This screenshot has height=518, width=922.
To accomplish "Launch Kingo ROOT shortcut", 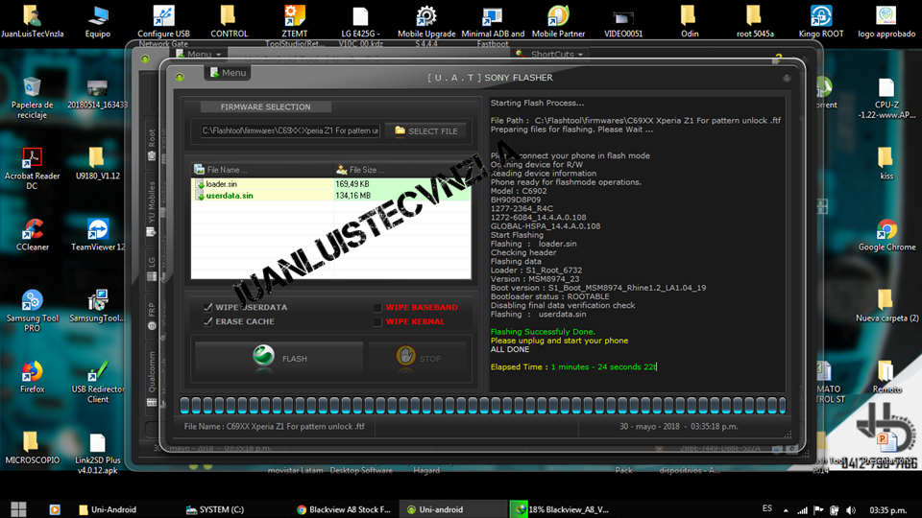I will [821, 21].
